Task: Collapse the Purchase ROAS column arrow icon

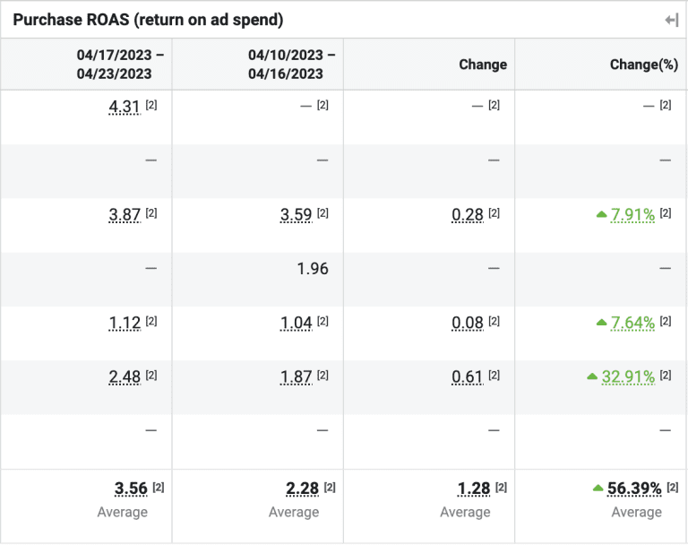Action: click(x=671, y=20)
